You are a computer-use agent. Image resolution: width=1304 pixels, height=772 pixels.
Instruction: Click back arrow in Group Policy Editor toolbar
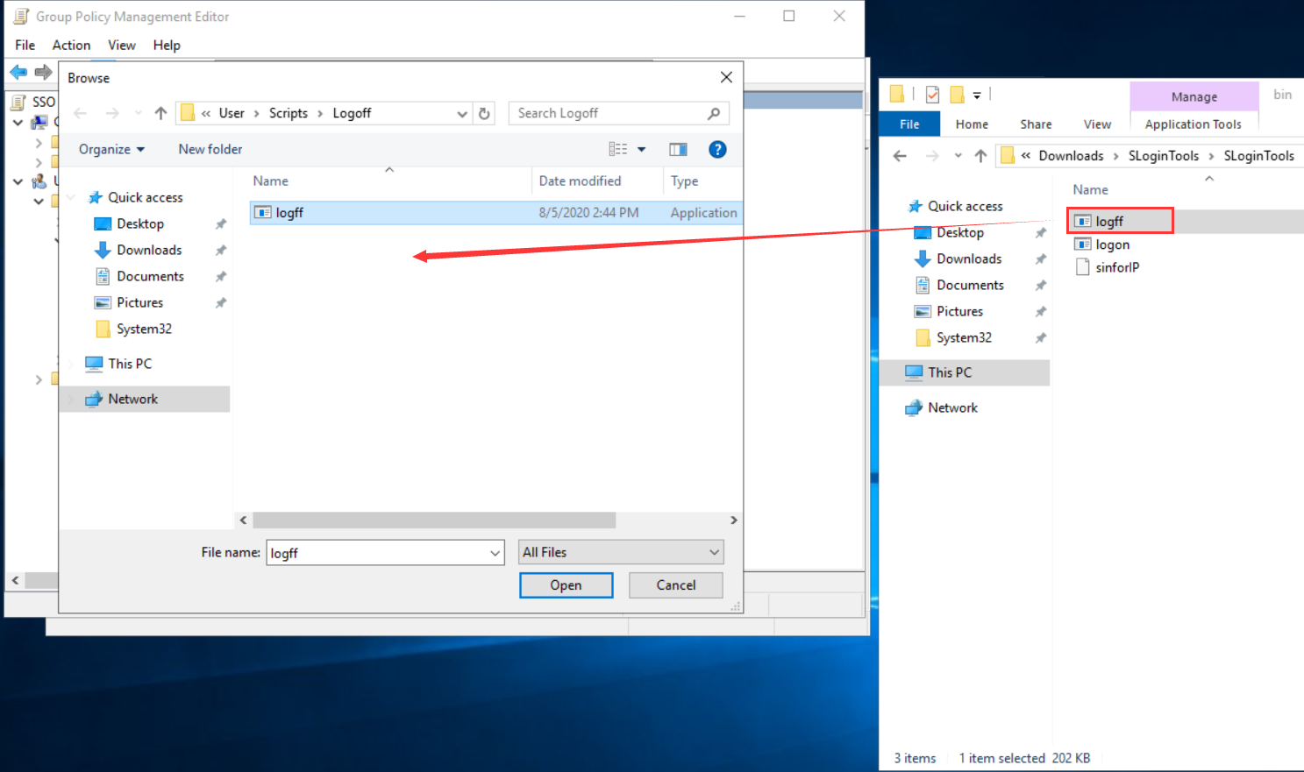18,72
